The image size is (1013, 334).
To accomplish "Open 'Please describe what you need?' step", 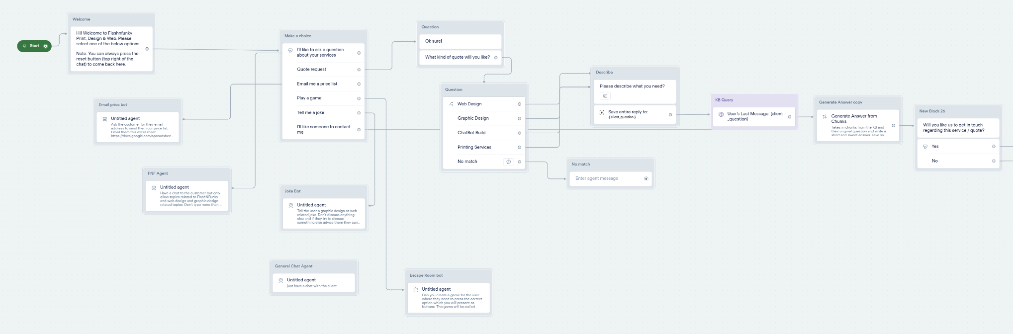I will pos(635,91).
